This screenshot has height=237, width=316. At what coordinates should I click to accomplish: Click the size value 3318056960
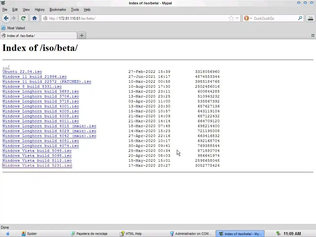click(x=207, y=72)
